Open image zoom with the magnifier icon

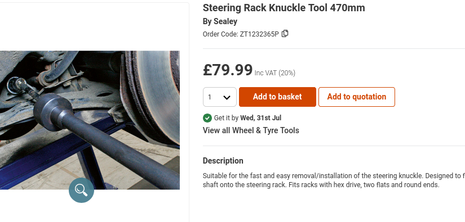tap(81, 190)
